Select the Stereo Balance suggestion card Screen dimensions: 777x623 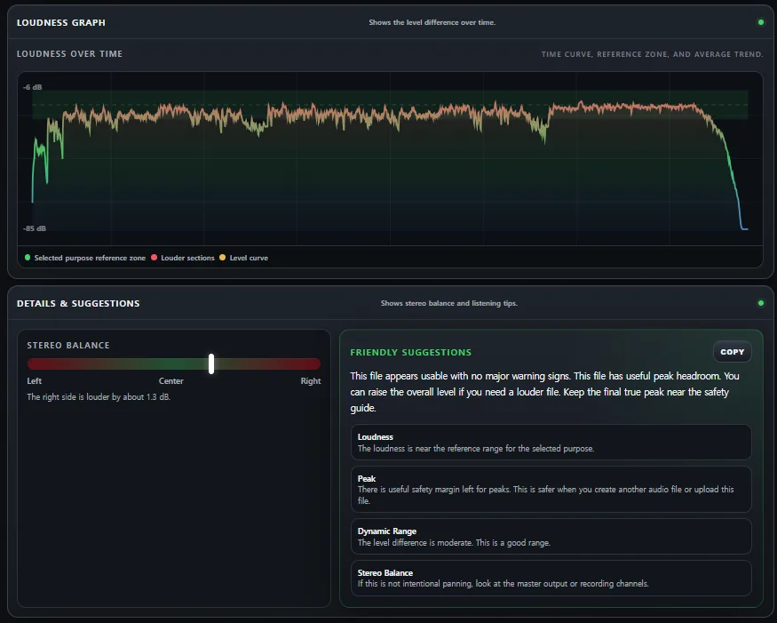click(x=551, y=578)
